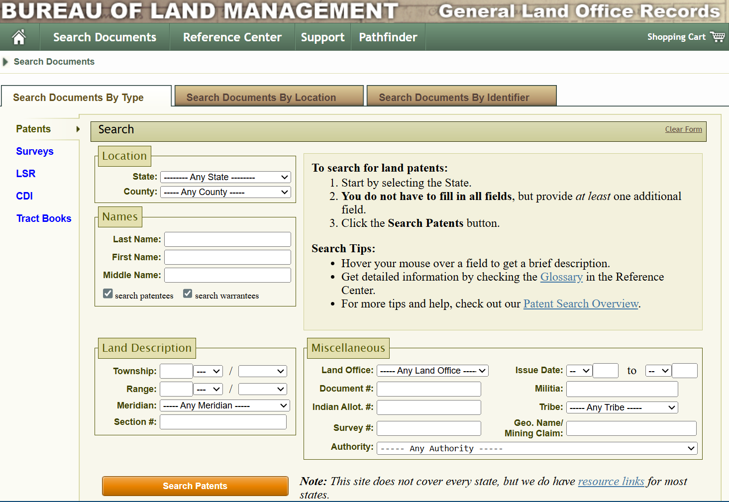Image resolution: width=729 pixels, height=502 pixels.
Task: Click the Geo. Name/Mining Claim input field
Action: click(631, 428)
